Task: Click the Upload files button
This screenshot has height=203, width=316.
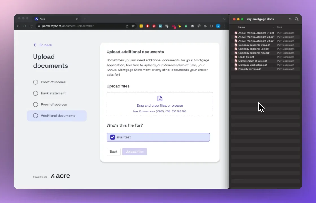Action: click(x=134, y=151)
